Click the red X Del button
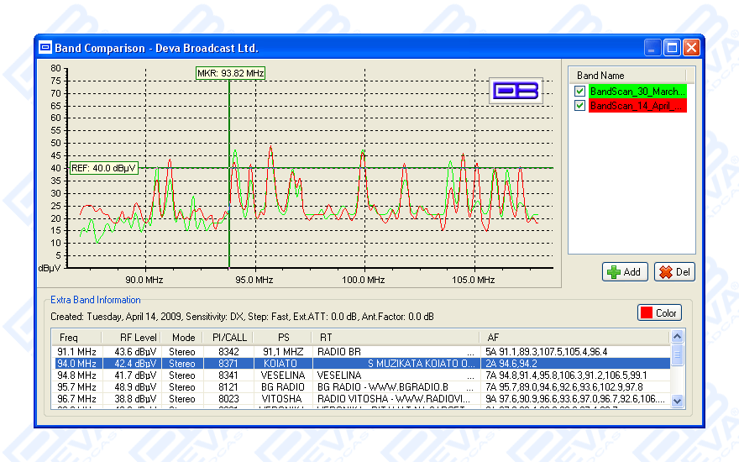The width and height of the screenshot is (739, 462). [674, 272]
